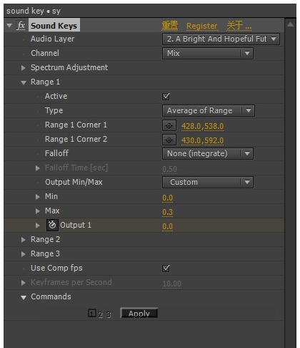Viewport: 300px width, 348px height.
Task: Click the Type label
Action: (54, 110)
